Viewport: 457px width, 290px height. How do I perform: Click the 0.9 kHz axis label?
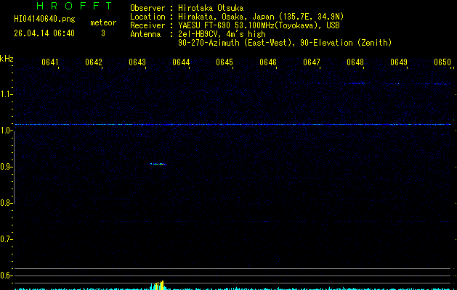[x=5, y=167]
